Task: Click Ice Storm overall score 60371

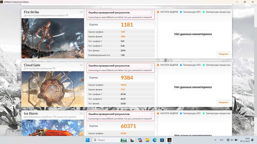Action: coord(128,126)
